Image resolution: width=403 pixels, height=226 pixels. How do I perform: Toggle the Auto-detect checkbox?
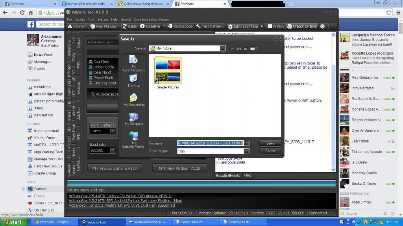(x=93, y=94)
